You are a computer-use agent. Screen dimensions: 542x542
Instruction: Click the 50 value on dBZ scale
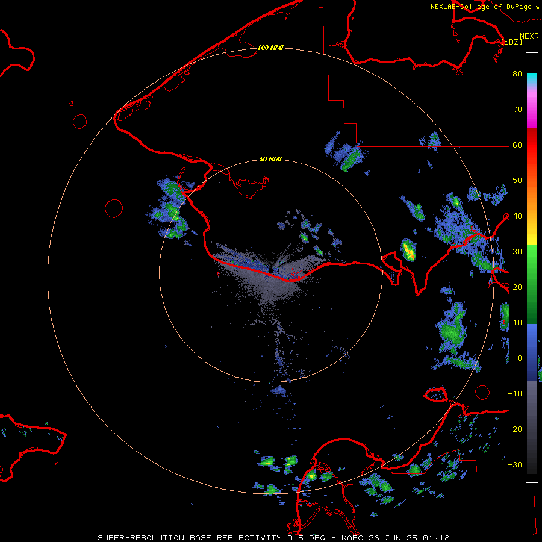tap(517, 181)
